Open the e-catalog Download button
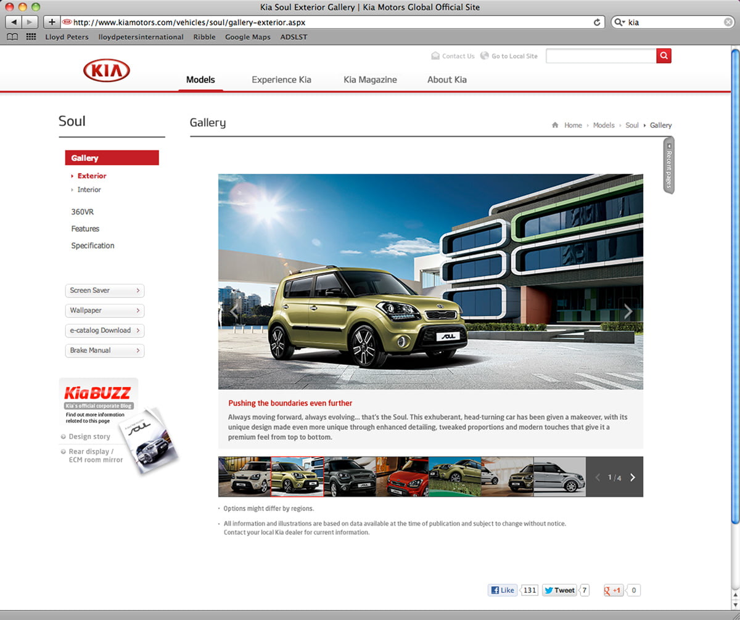Image resolution: width=740 pixels, height=620 pixels. (104, 330)
